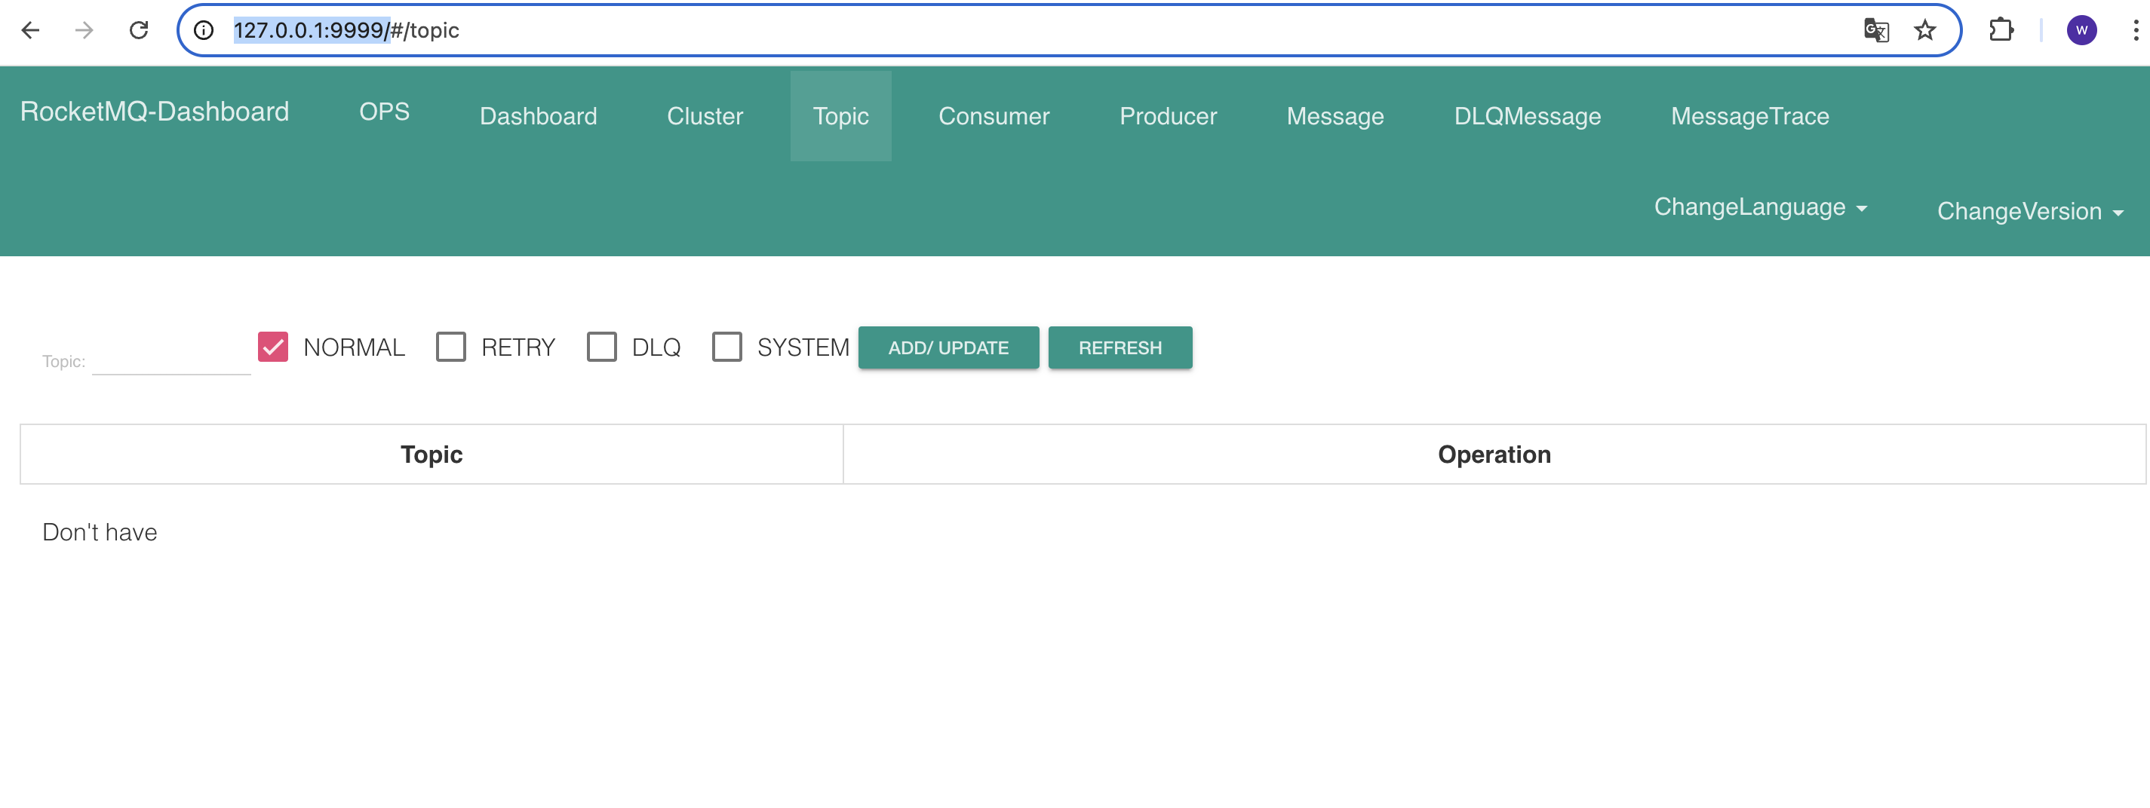Open the ChangeVersion dropdown
Screen dimensions: 2150x808
click(2030, 212)
